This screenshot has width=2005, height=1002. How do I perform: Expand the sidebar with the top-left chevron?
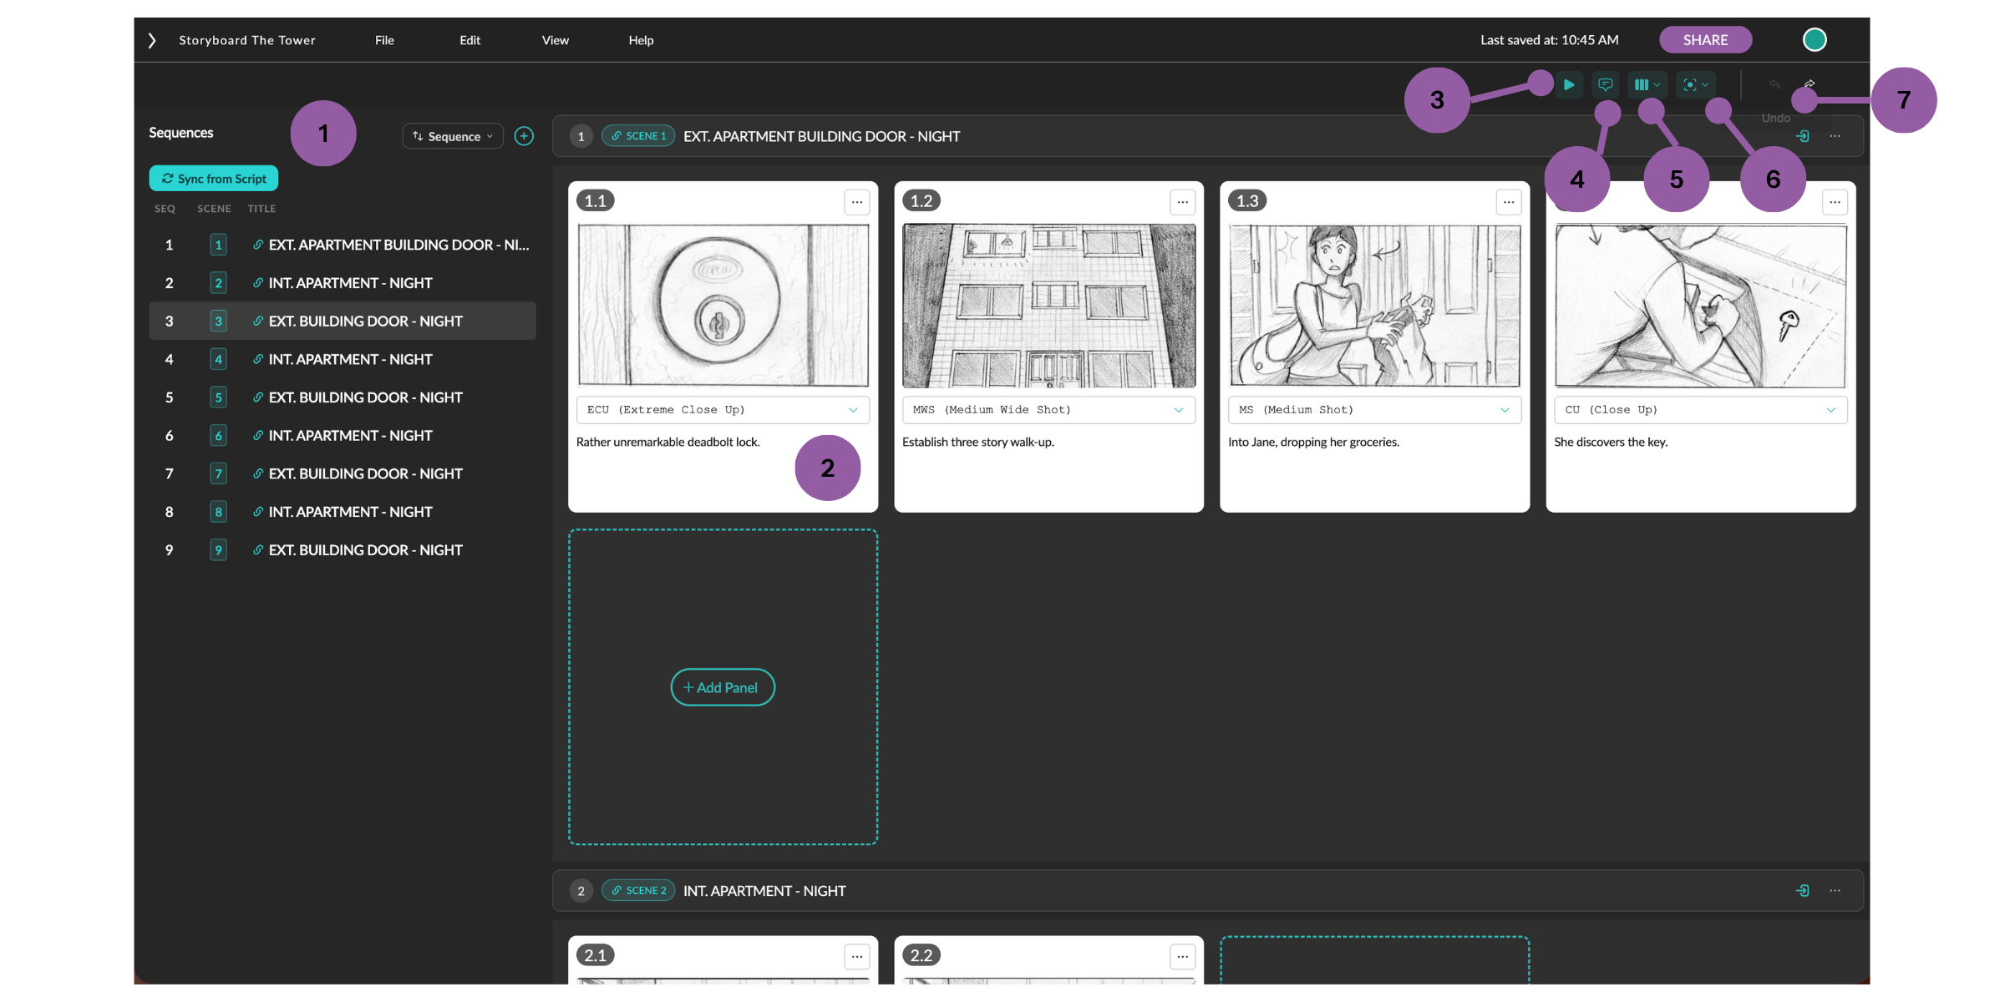pyautogui.click(x=152, y=40)
